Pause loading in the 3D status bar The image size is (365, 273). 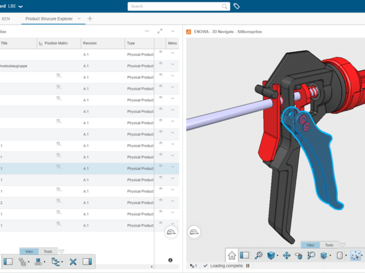tap(248, 266)
